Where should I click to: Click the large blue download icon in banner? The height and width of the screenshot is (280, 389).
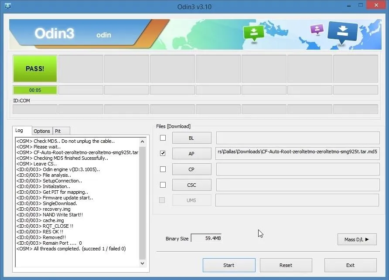click(343, 33)
